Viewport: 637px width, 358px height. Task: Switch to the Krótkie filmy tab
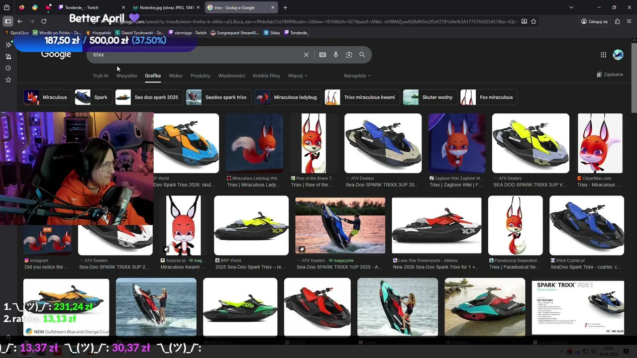click(x=267, y=76)
